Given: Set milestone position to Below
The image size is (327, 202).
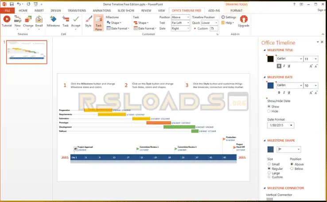Looking at the screenshot, I should (291, 168).
